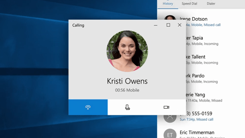This screenshot has width=245, height=138.
Task: Turn on the video camera
Action: tap(166, 107)
